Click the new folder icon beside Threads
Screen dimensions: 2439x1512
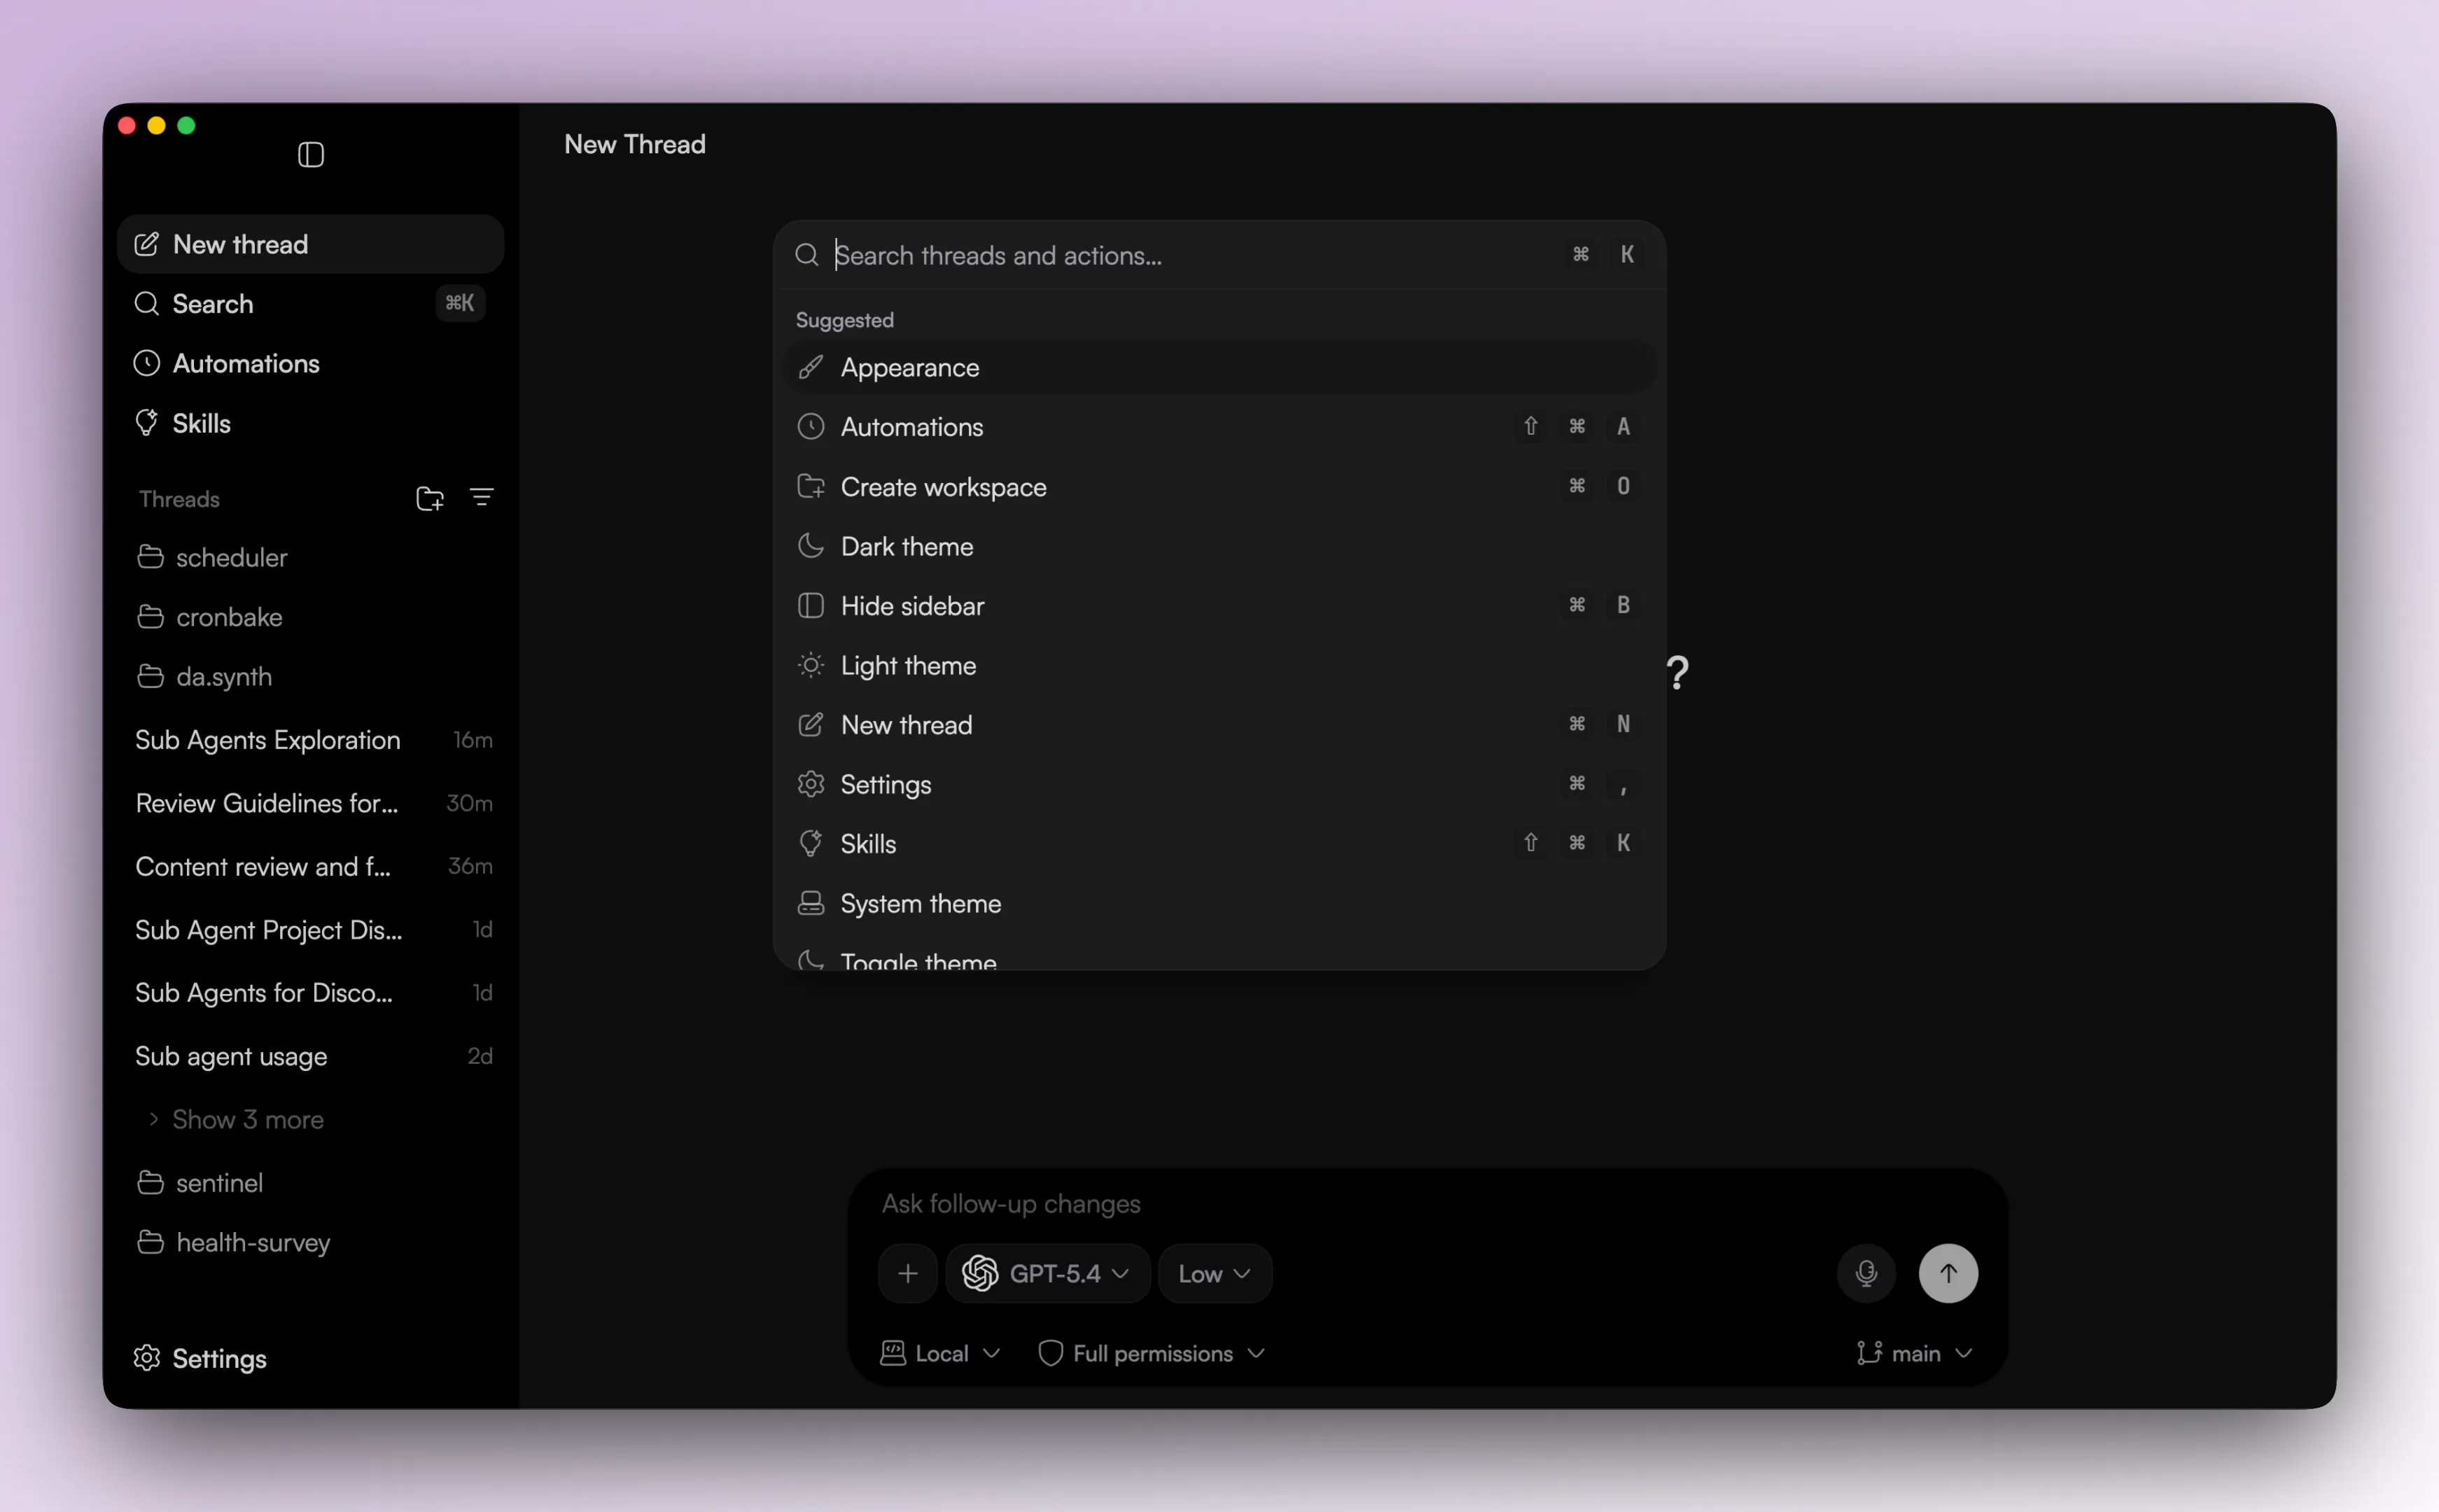pyautogui.click(x=430, y=498)
